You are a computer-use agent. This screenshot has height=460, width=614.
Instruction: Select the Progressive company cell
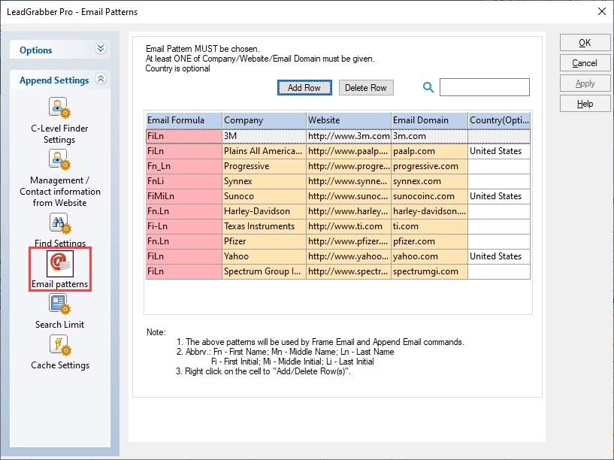coord(264,166)
